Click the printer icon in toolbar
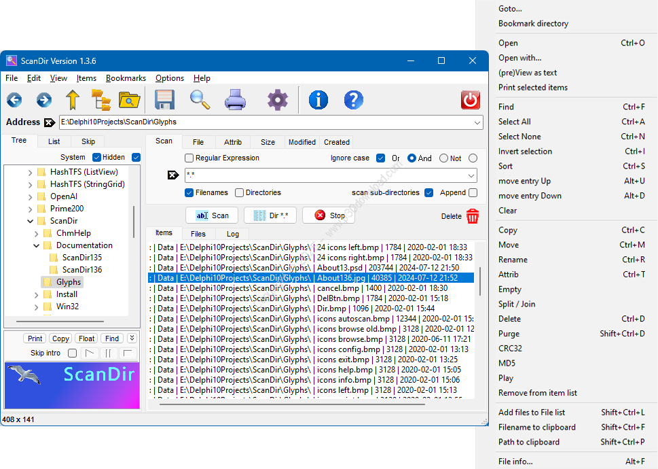Viewport: 658px width, 469px height. coord(235,100)
